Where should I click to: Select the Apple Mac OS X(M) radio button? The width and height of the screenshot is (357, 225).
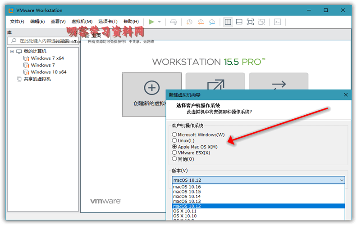coord(174,147)
